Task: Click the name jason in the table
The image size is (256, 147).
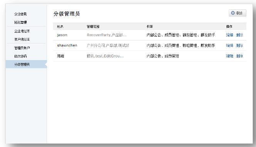Action: (62, 35)
